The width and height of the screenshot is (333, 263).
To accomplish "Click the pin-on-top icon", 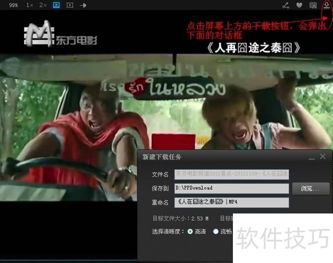I will tap(83, 5).
